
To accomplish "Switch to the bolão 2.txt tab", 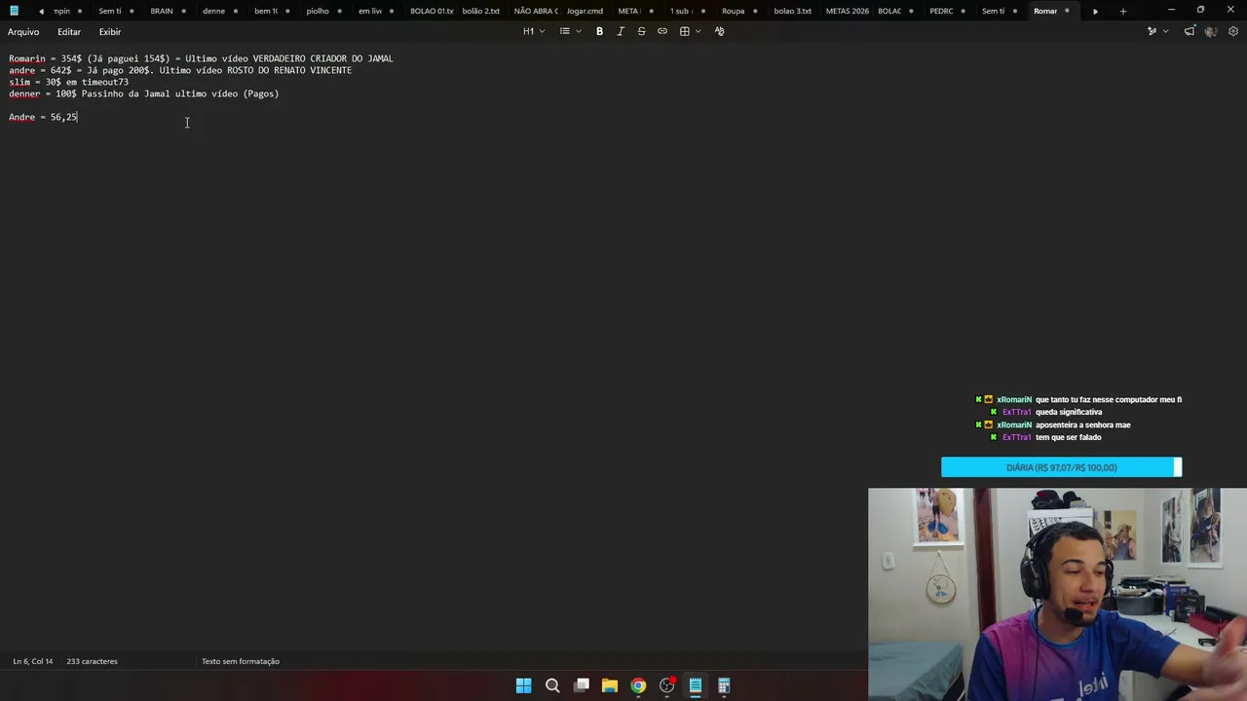I will pos(481,11).
